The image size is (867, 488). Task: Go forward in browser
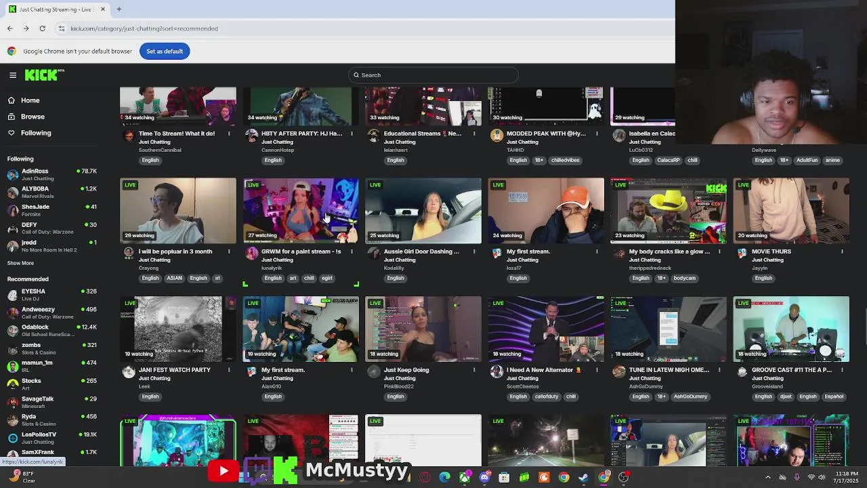[x=26, y=28]
